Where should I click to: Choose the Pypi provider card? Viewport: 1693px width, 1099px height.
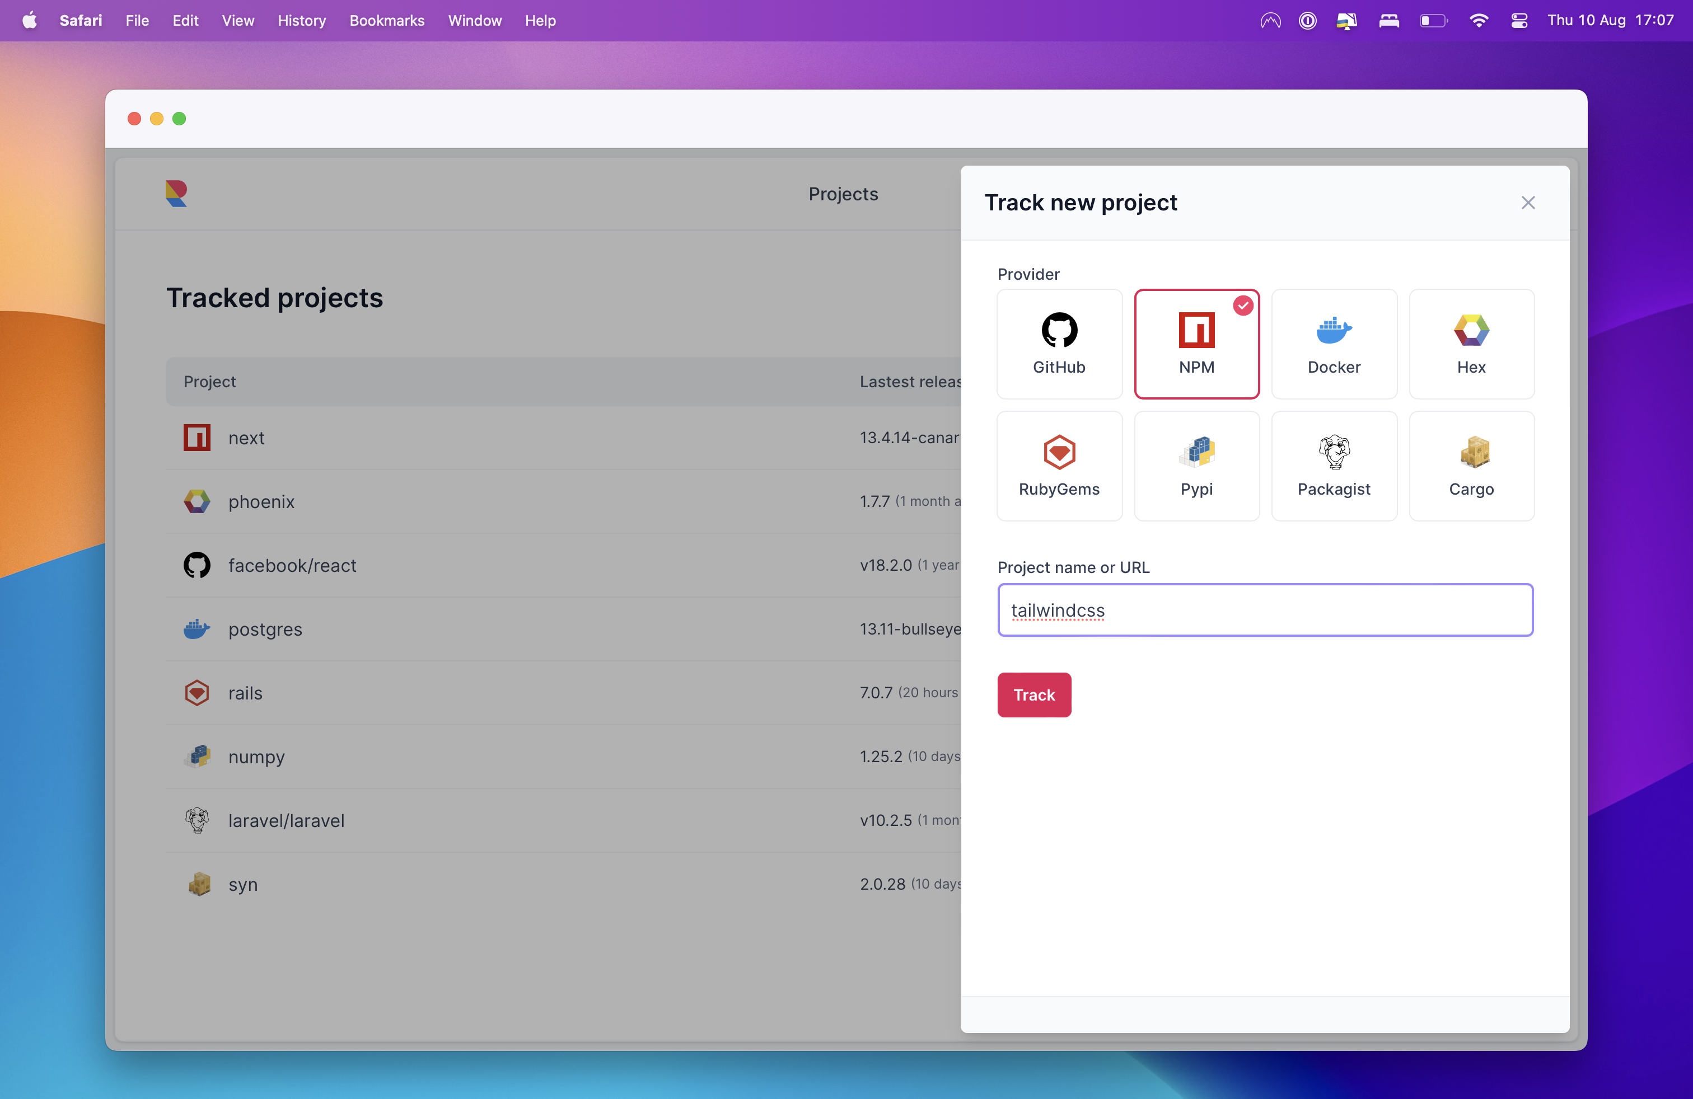click(1196, 466)
